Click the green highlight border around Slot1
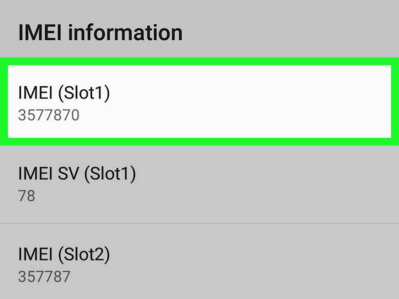Viewport: 399px width, 299px height. (199, 61)
